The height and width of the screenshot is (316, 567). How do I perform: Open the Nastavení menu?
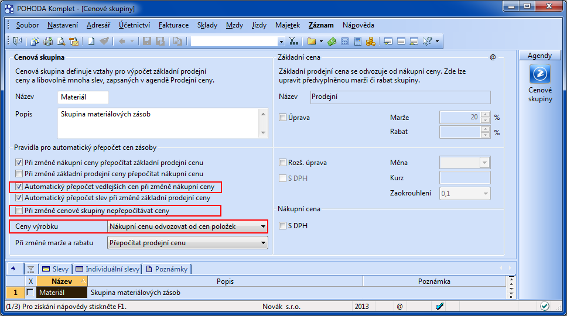pyautogui.click(x=63, y=25)
